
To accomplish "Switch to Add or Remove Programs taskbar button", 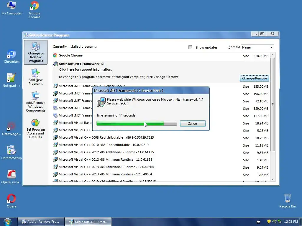I will [x=41, y=222].
